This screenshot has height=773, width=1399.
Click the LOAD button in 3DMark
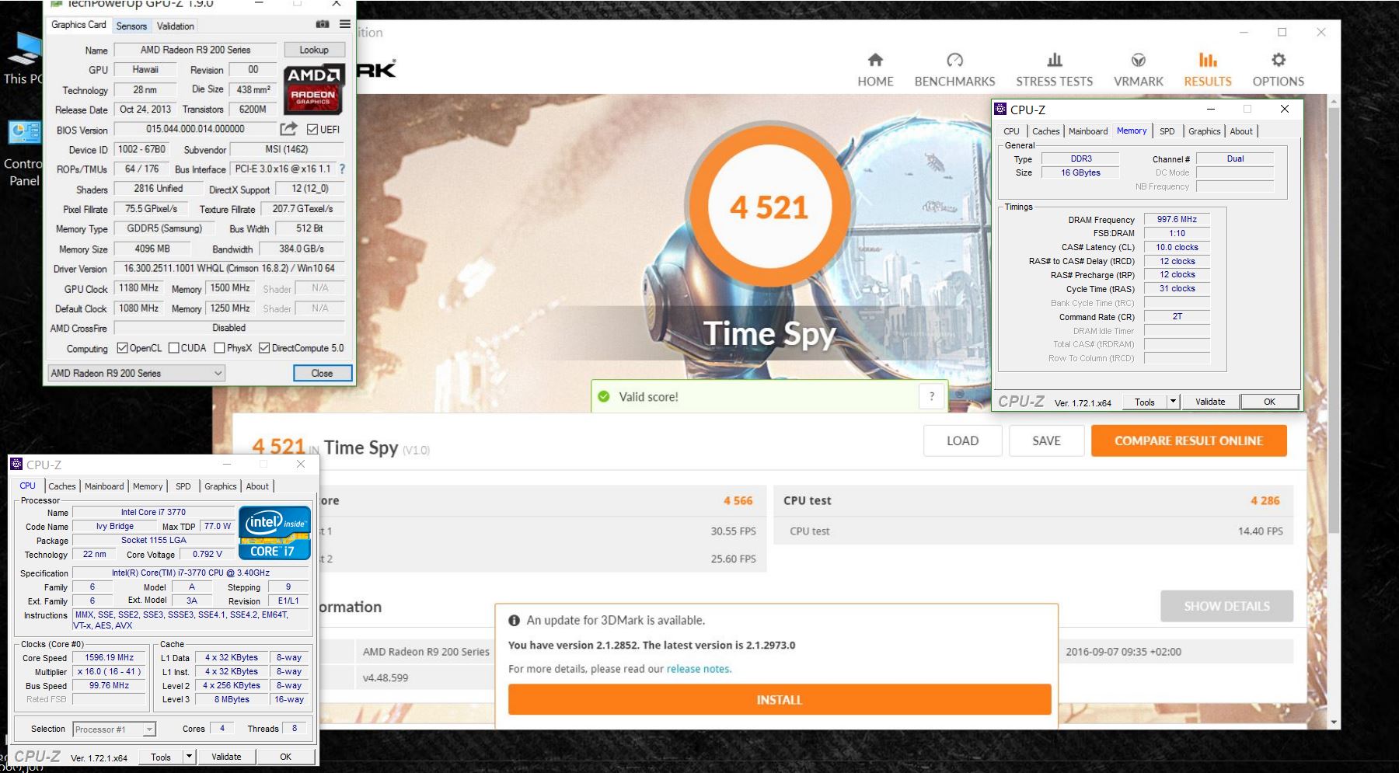(962, 440)
